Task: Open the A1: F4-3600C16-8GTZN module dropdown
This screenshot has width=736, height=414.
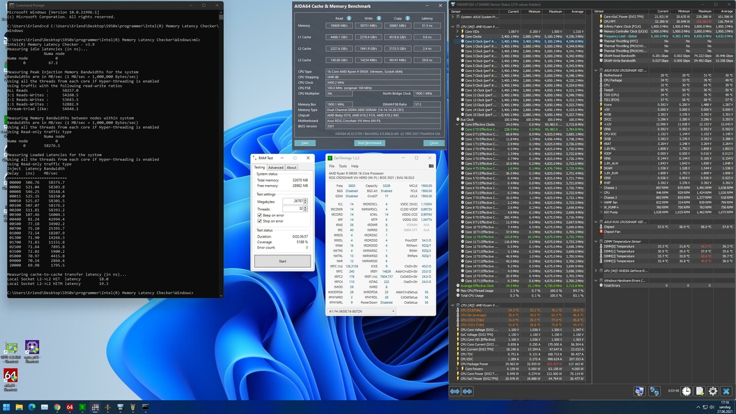Action: (361, 311)
